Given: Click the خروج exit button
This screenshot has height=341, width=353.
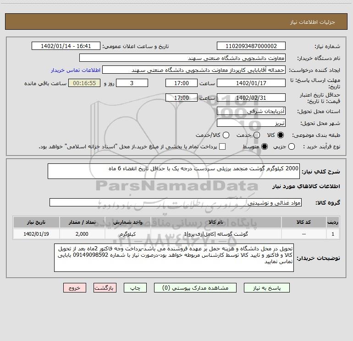Looking at the screenshot, I should tap(75, 288).
